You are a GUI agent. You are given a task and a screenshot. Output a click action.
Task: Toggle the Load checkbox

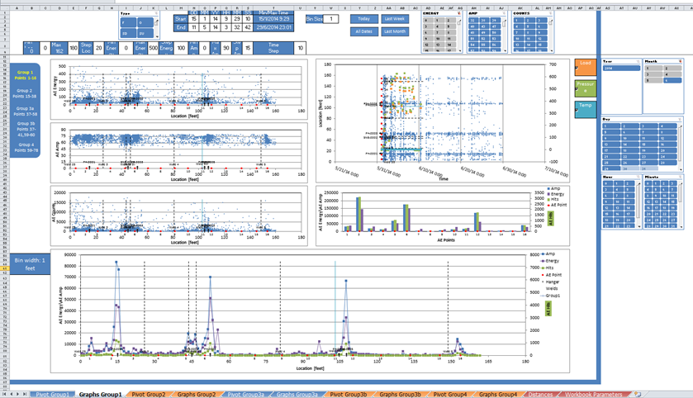pos(577,68)
